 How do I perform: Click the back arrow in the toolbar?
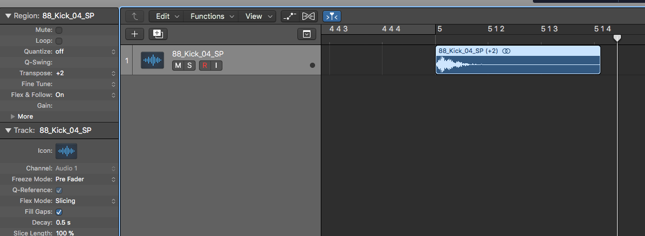pos(134,16)
